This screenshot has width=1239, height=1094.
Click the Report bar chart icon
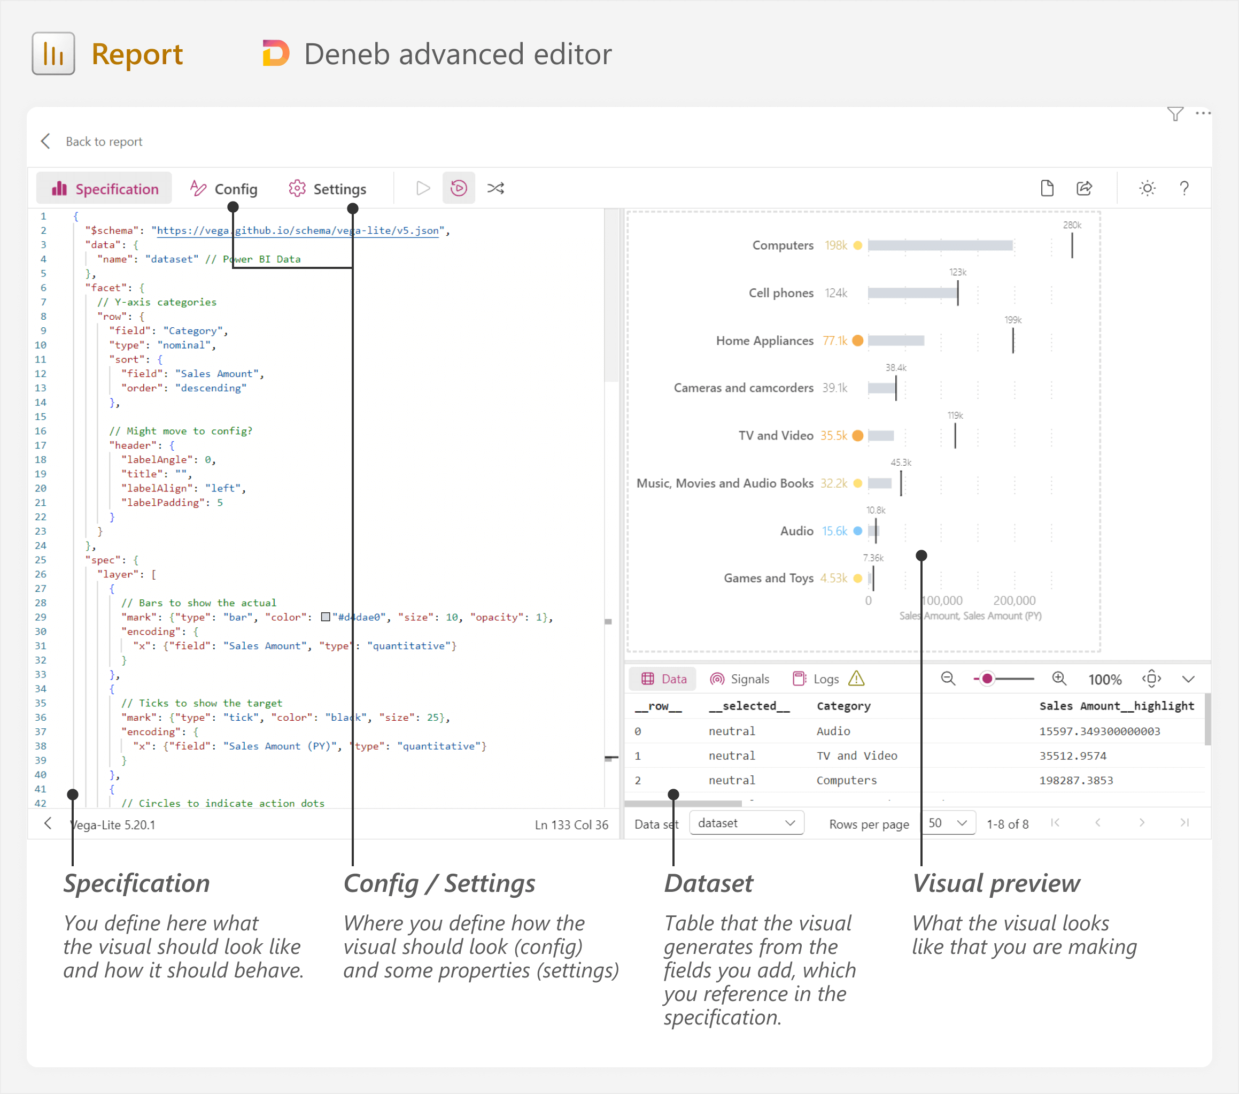(x=53, y=54)
